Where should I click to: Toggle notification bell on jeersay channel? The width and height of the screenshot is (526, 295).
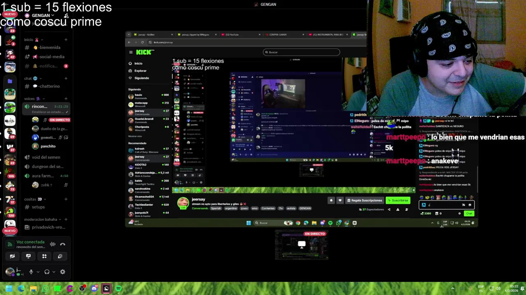tap(331, 200)
